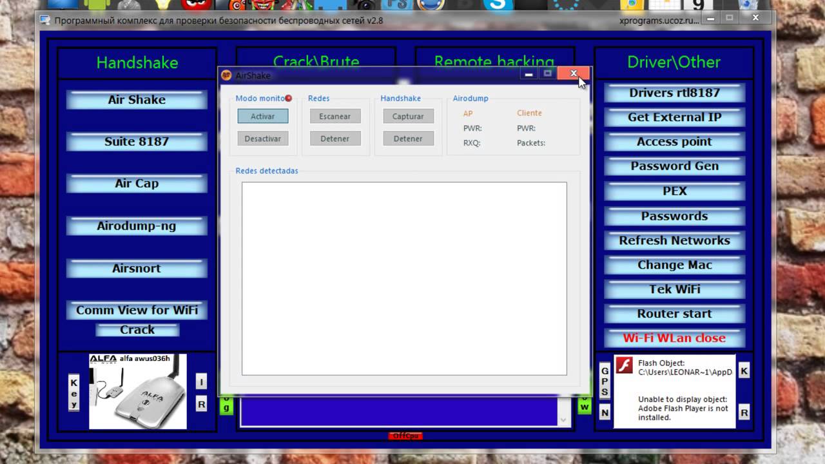
Task: Click Capturar in the Handshake group
Action: coord(408,117)
